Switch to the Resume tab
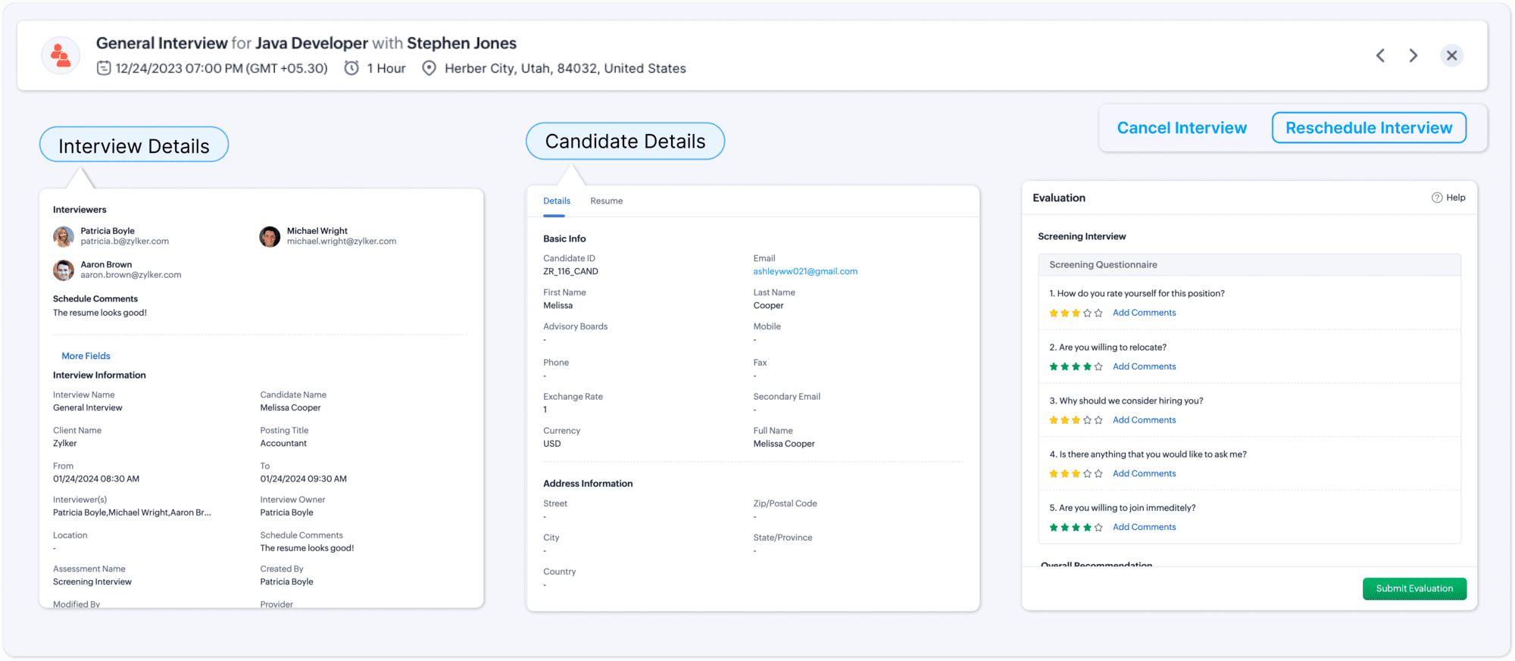The height and width of the screenshot is (661, 1515). coord(606,201)
